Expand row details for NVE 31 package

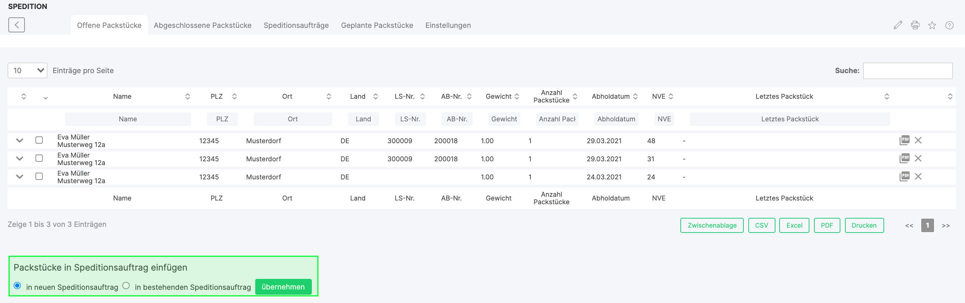point(20,158)
